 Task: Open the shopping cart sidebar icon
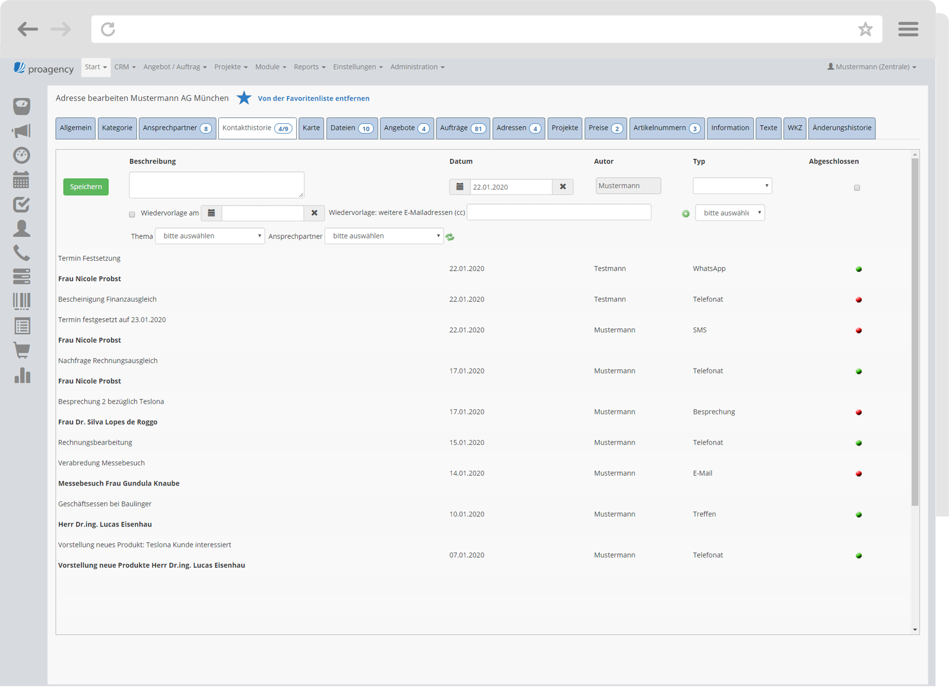point(22,350)
